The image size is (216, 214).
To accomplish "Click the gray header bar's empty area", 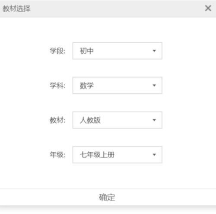I will click(115, 9).
